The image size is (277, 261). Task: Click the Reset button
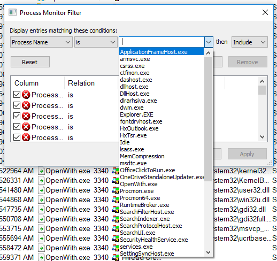pos(30,62)
